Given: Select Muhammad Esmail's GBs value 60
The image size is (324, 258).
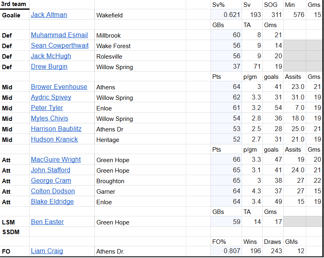Looking at the screenshot, I should coord(226,35).
